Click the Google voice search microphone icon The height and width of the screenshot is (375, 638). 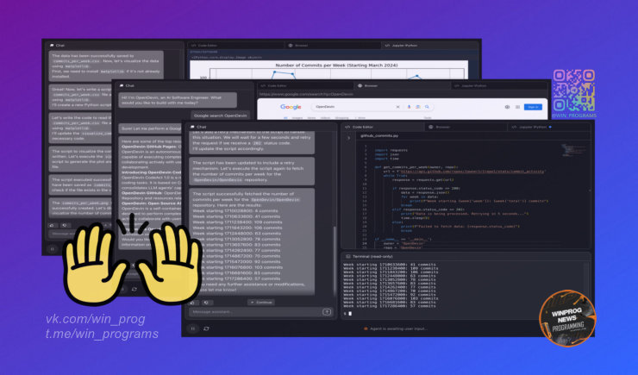(x=409, y=107)
